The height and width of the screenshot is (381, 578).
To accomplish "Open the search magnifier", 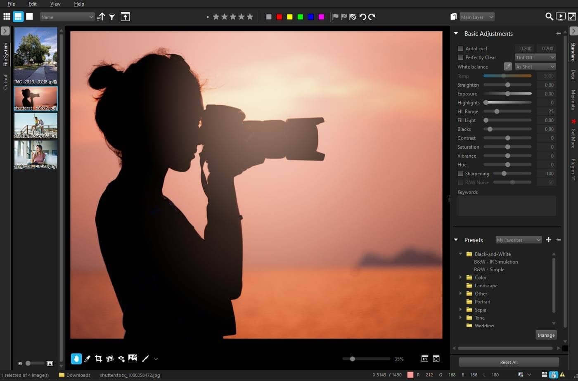I will tap(549, 17).
